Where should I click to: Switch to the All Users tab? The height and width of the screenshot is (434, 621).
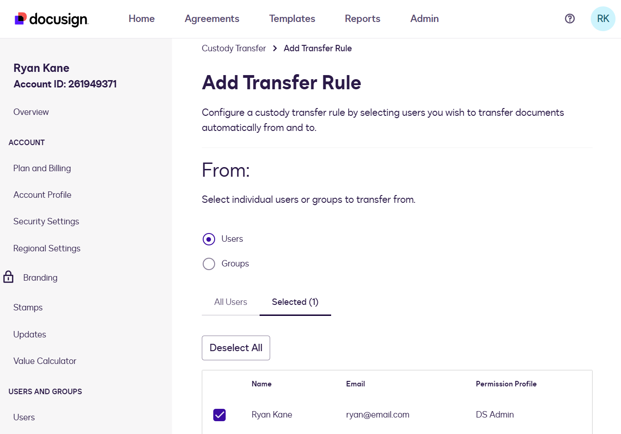point(231,302)
